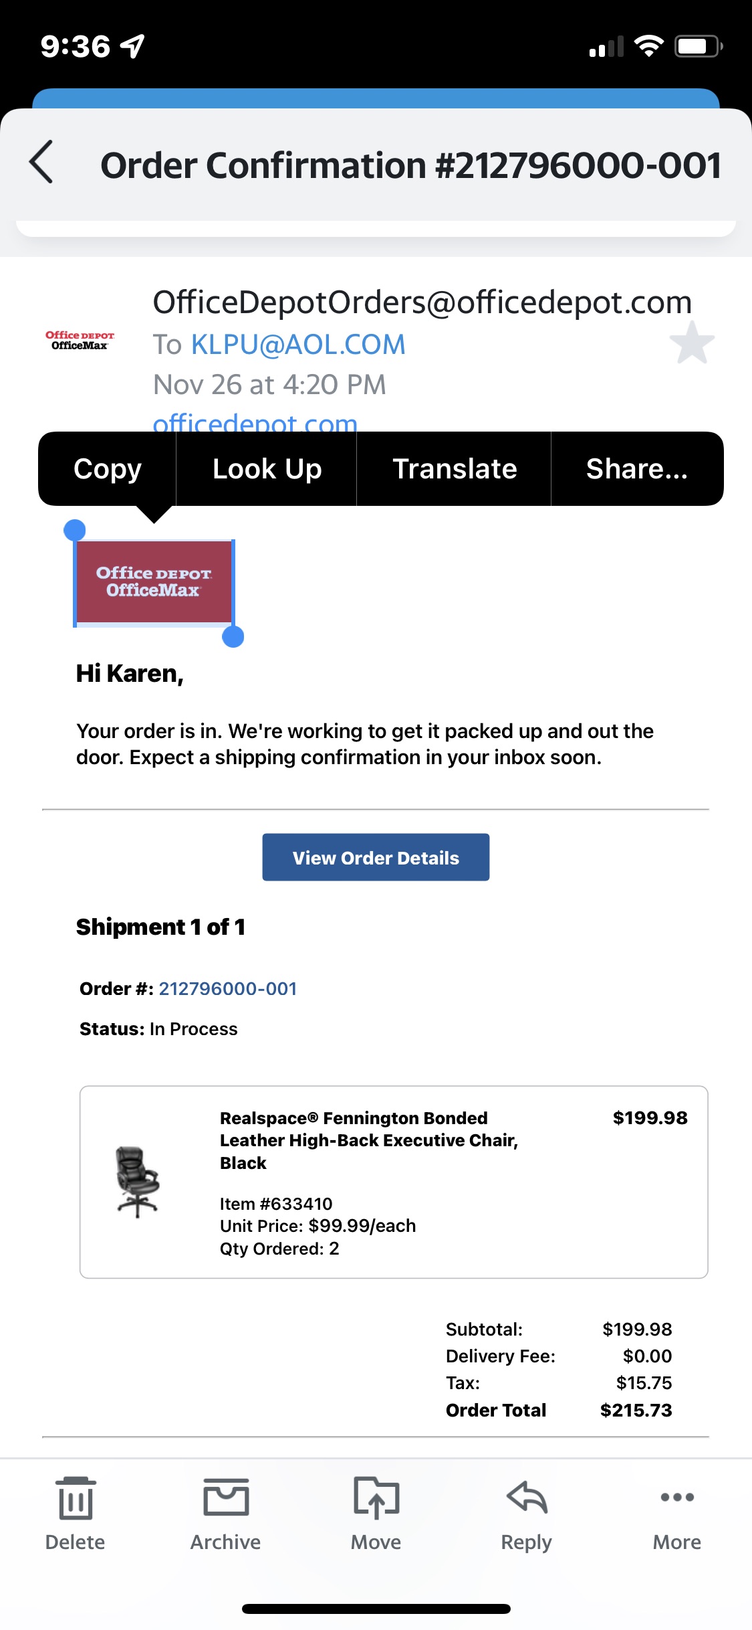752x1630 pixels.
Task: Open order number 212796000-001 link
Action: pyautogui.click(x=228, y=989)
